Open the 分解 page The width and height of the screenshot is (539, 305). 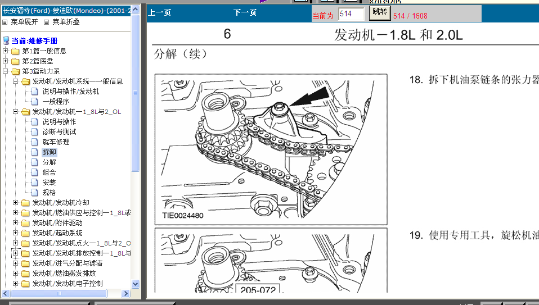point(49,162)
